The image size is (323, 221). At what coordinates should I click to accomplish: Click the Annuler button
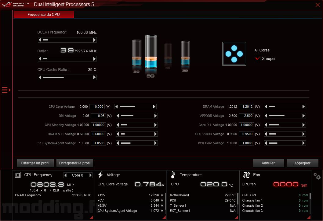point(268,163)
